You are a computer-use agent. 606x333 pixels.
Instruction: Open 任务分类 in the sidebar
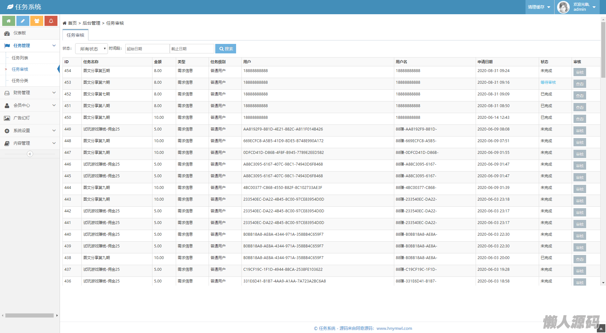click(x=20, y=81)
